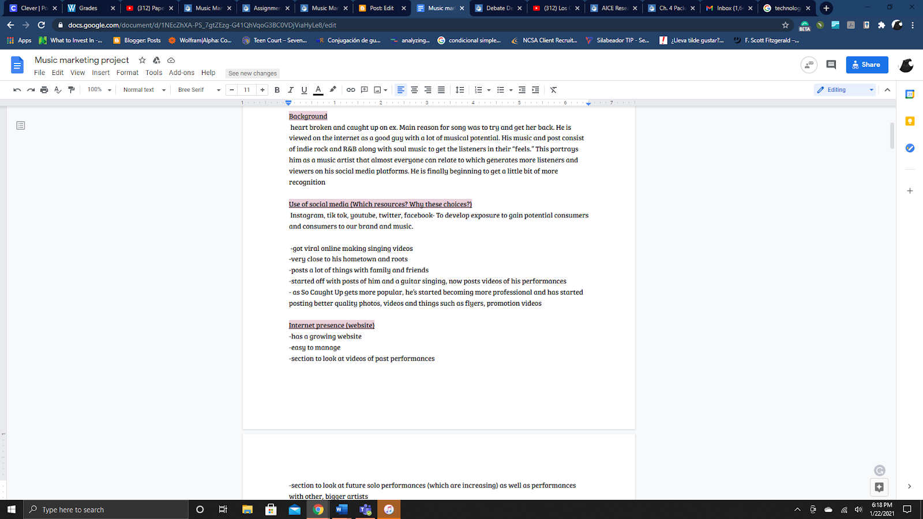Screen dimensions: 923x519
Task: Toggle italic formatting
Action: click(291, 90)
